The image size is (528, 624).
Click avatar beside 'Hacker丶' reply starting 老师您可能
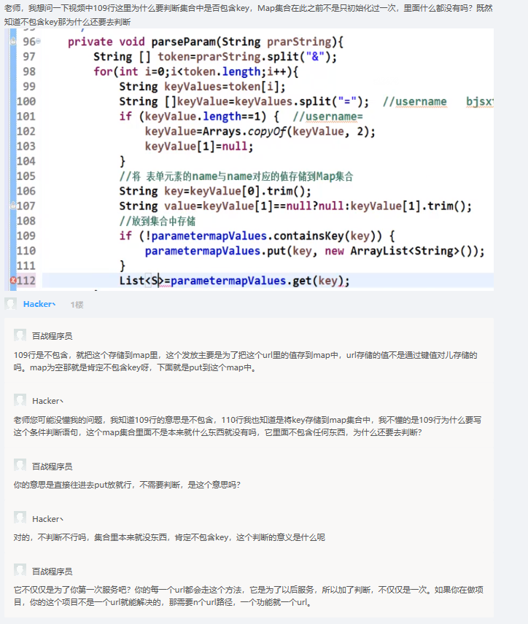point(20,400)
